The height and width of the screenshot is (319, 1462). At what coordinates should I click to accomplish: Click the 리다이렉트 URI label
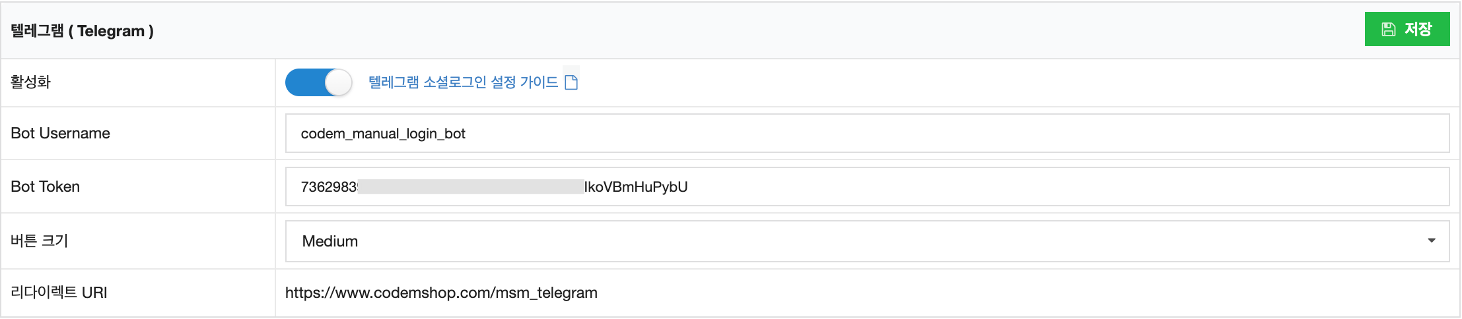59,293
